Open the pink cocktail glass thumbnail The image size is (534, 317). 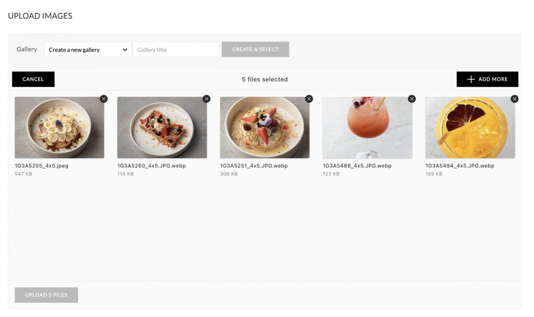click(368, 128)
